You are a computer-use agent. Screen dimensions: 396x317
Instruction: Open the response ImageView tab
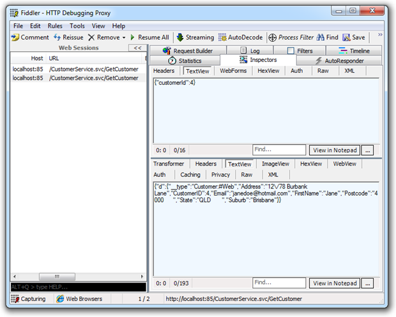point(275,164)
